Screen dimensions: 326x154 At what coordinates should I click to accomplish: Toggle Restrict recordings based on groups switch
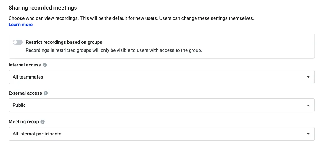(x=18, y=43)
